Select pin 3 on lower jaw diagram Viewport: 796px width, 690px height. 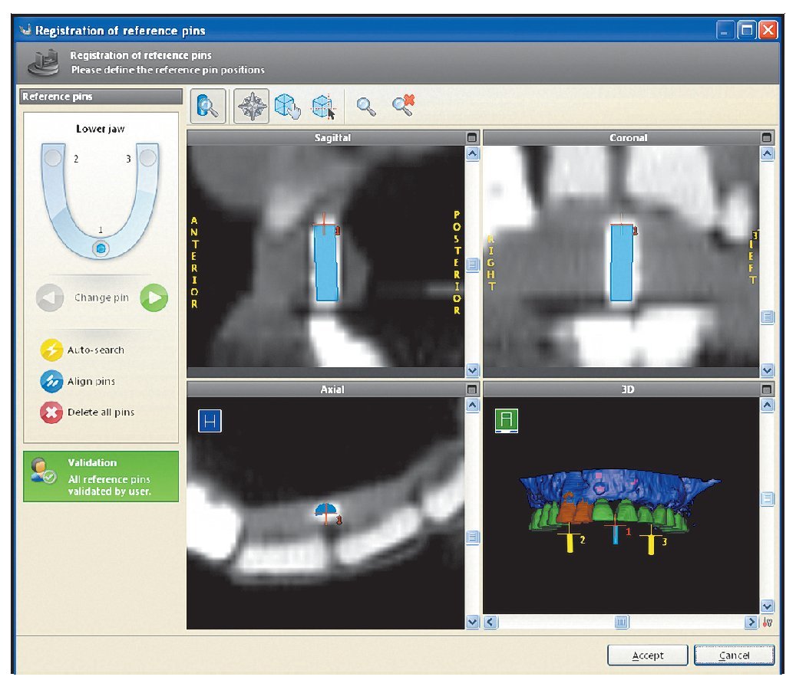tap(147, 158)
